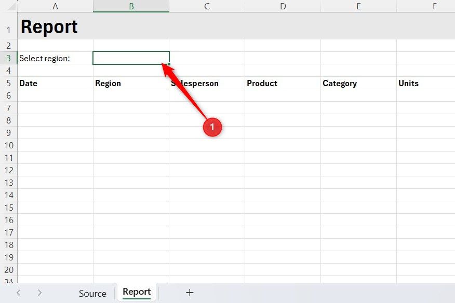Select column E header

(359, 6)
